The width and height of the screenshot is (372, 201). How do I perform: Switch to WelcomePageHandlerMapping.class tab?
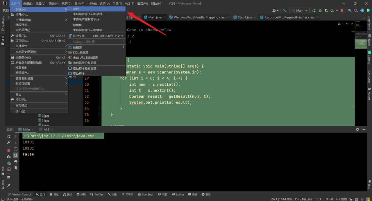200,17
